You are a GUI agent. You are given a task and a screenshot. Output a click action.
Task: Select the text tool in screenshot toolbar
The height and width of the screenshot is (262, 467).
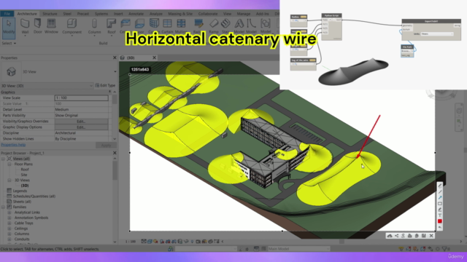pos(440,215)
